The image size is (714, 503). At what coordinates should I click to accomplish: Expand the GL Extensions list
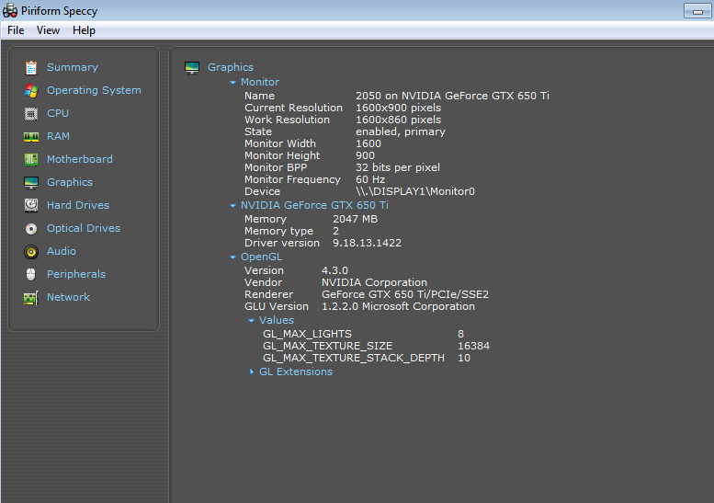tap(252, 372)
